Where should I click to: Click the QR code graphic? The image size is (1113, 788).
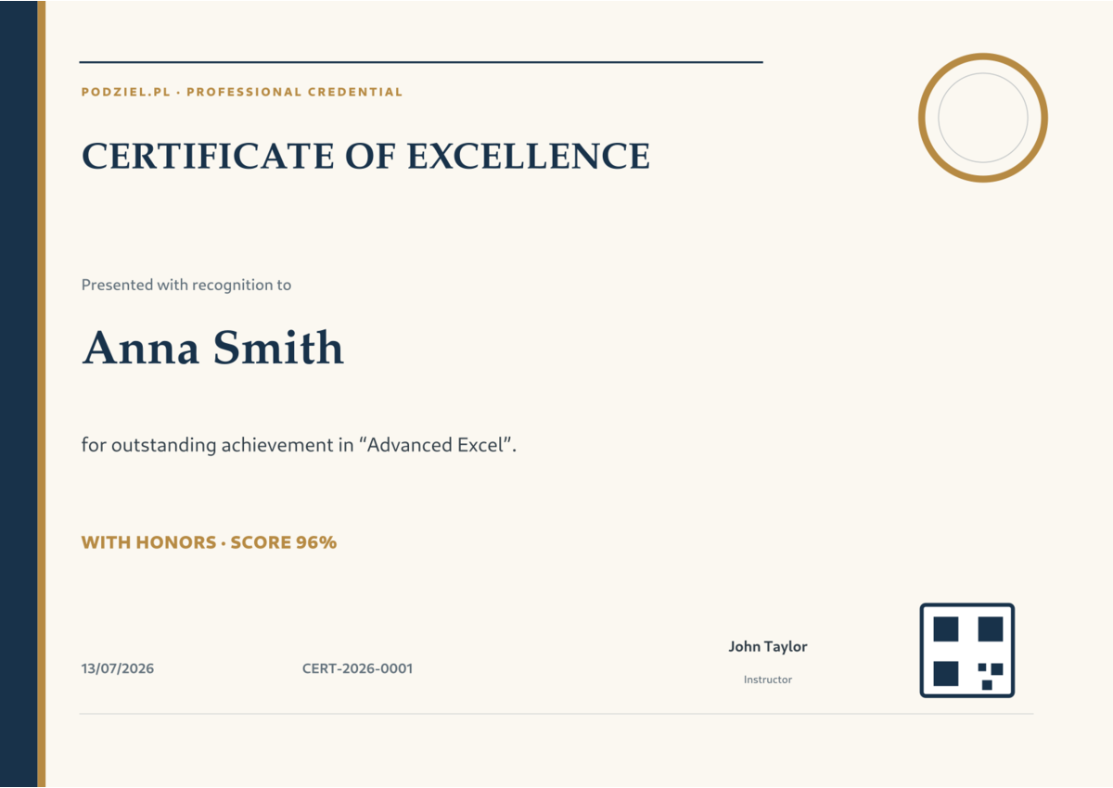[x=967, y=651]
